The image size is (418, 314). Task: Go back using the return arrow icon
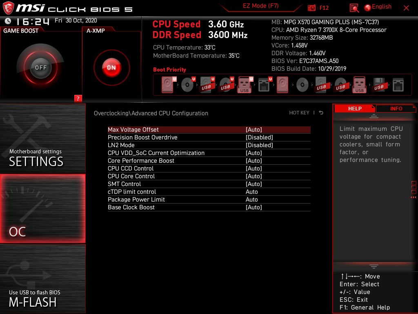(321, 113)
